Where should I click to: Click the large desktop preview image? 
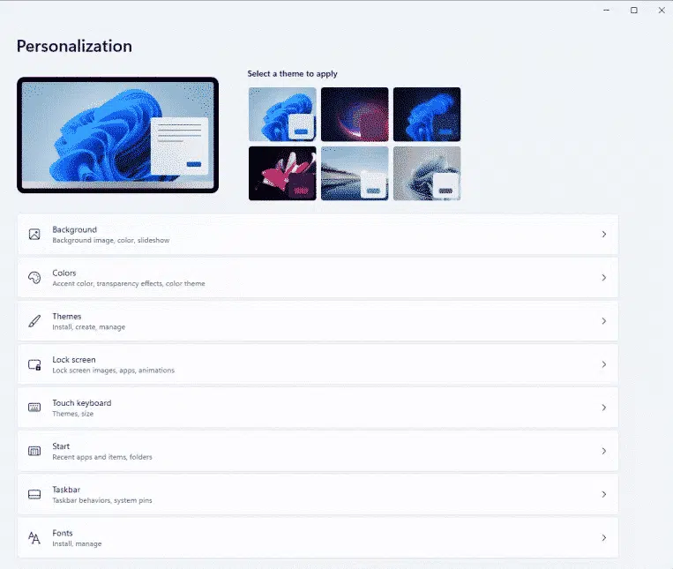click(x=117, y=135)
